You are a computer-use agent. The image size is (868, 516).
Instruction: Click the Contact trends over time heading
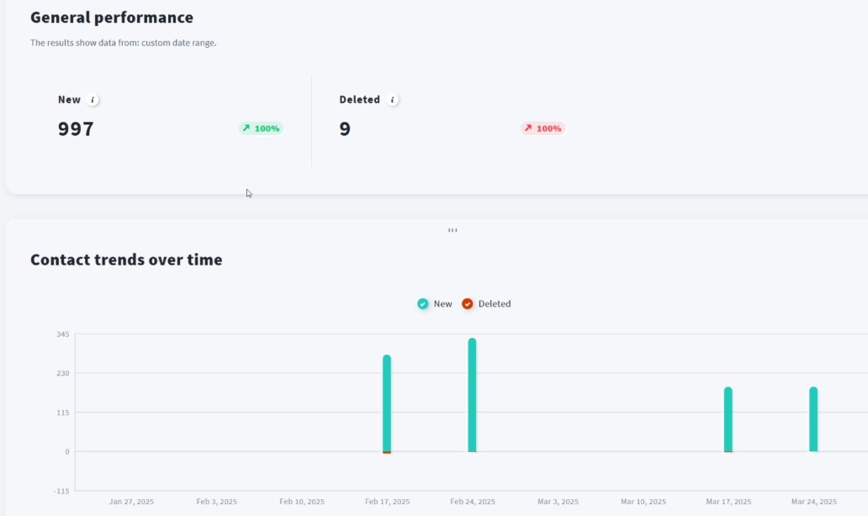click(x=126, y=260)
